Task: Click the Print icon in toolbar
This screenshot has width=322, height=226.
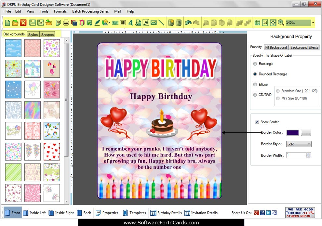Action: tap(66, 23)
